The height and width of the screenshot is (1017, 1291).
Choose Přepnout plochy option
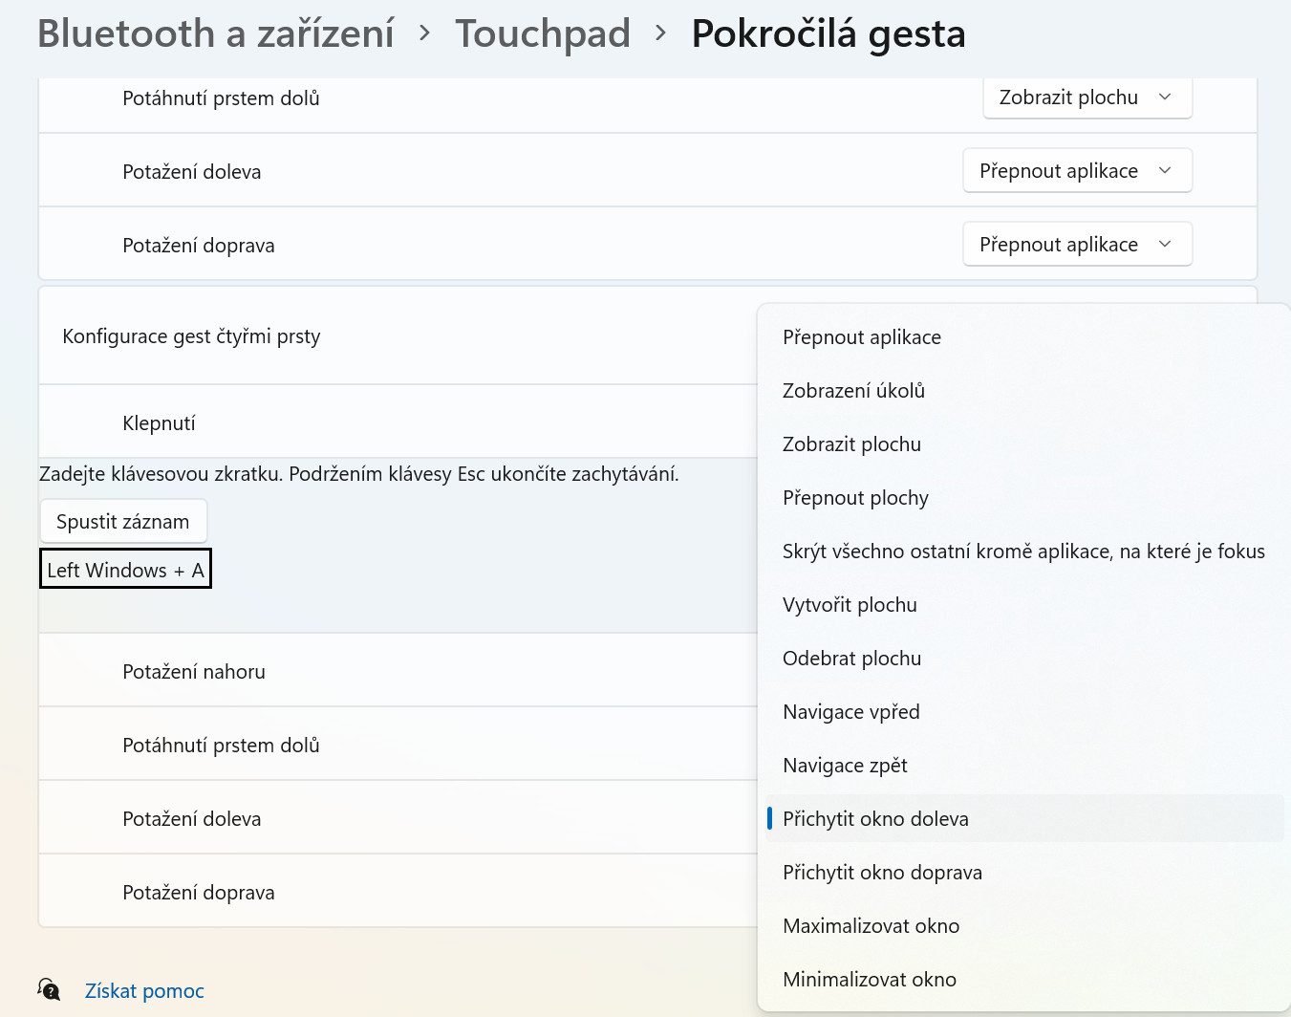1024,497
